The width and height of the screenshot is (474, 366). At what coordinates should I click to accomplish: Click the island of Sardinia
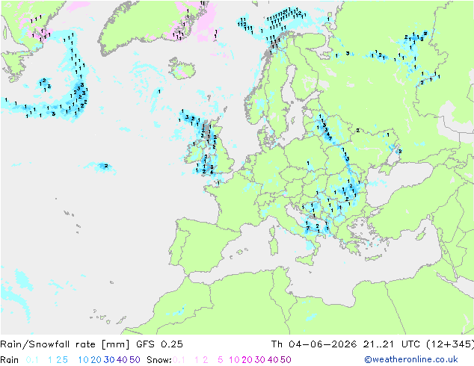click(x=274, y=246)
